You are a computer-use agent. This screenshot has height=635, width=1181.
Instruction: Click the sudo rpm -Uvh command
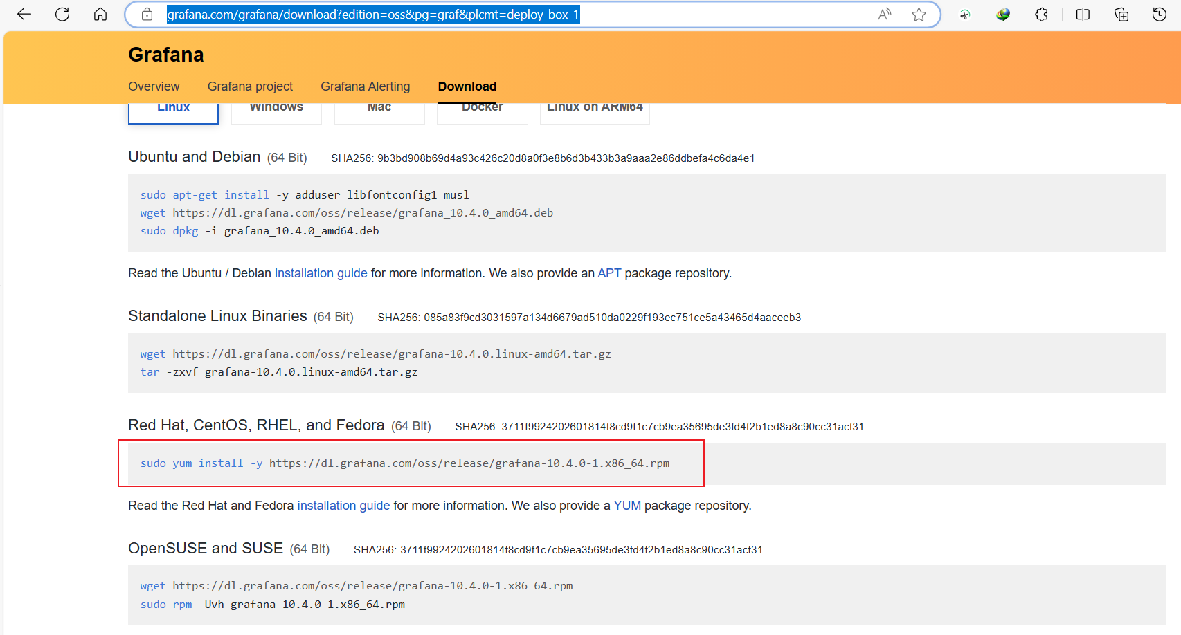(273, 605)
